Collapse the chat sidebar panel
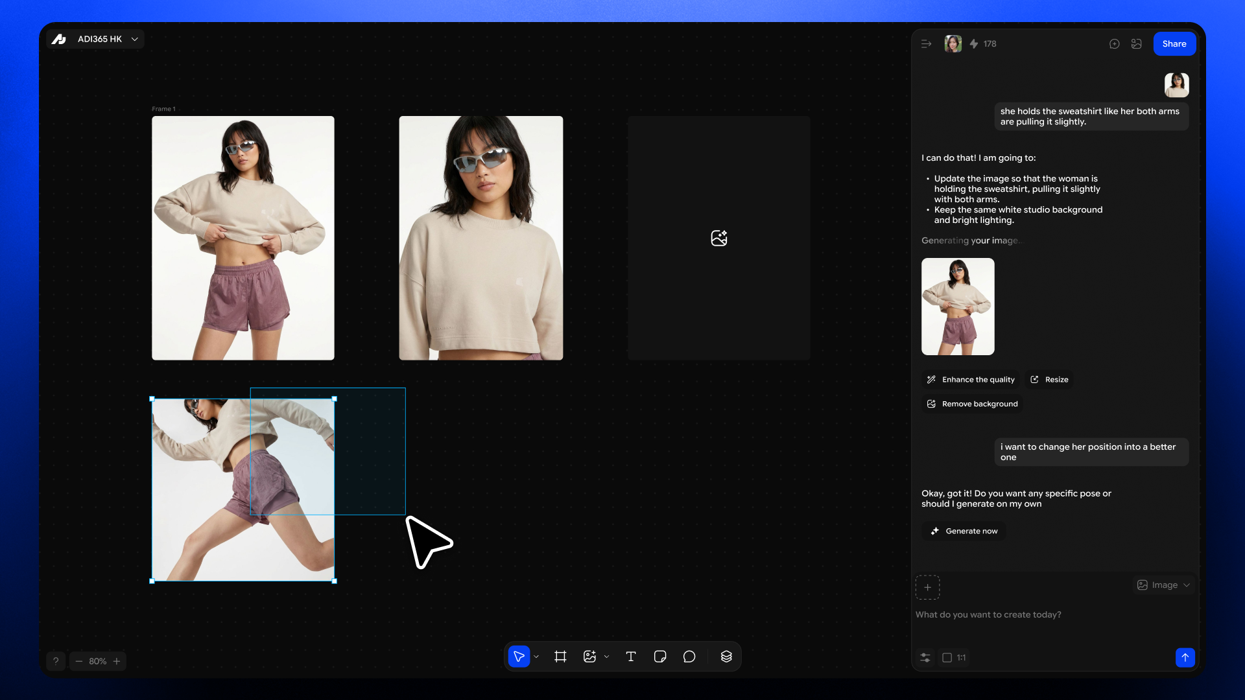The width and height of the screenshot is (1245, 700). pyautogui.click(x=926, y=43)
